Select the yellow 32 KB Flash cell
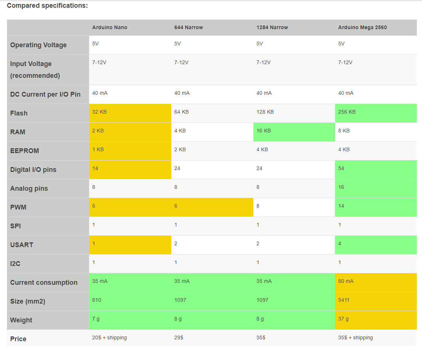 pos(130,113)
